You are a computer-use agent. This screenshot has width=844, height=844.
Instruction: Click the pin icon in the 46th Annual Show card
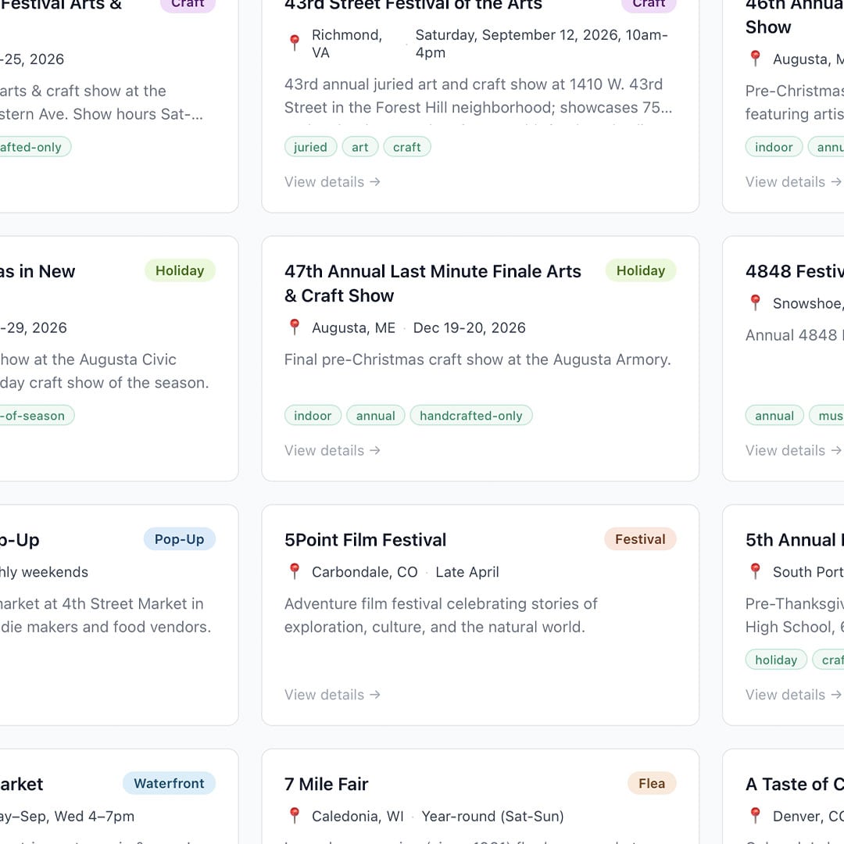[x=755, y=59]
